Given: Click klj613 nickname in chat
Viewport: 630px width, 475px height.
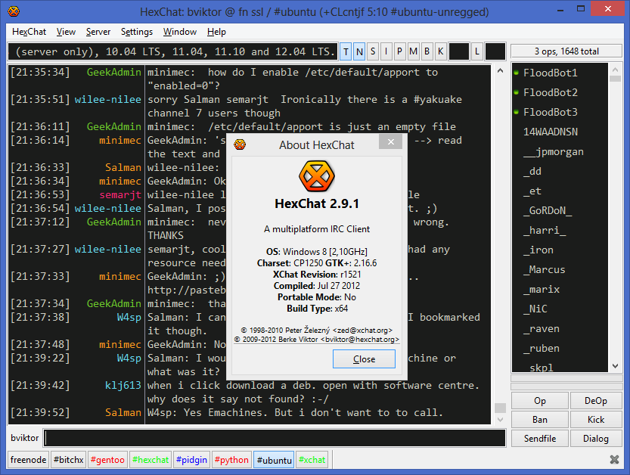Looking at the screenshot, I should click(123, 386).
